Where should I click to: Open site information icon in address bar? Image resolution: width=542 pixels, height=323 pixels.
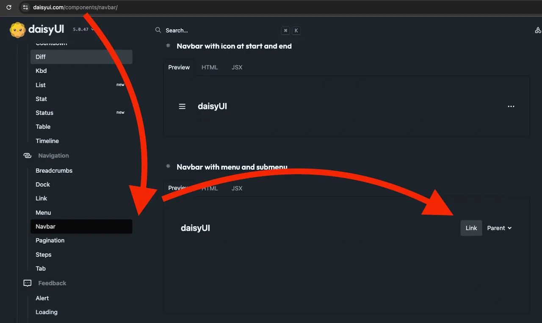(25, 7)
